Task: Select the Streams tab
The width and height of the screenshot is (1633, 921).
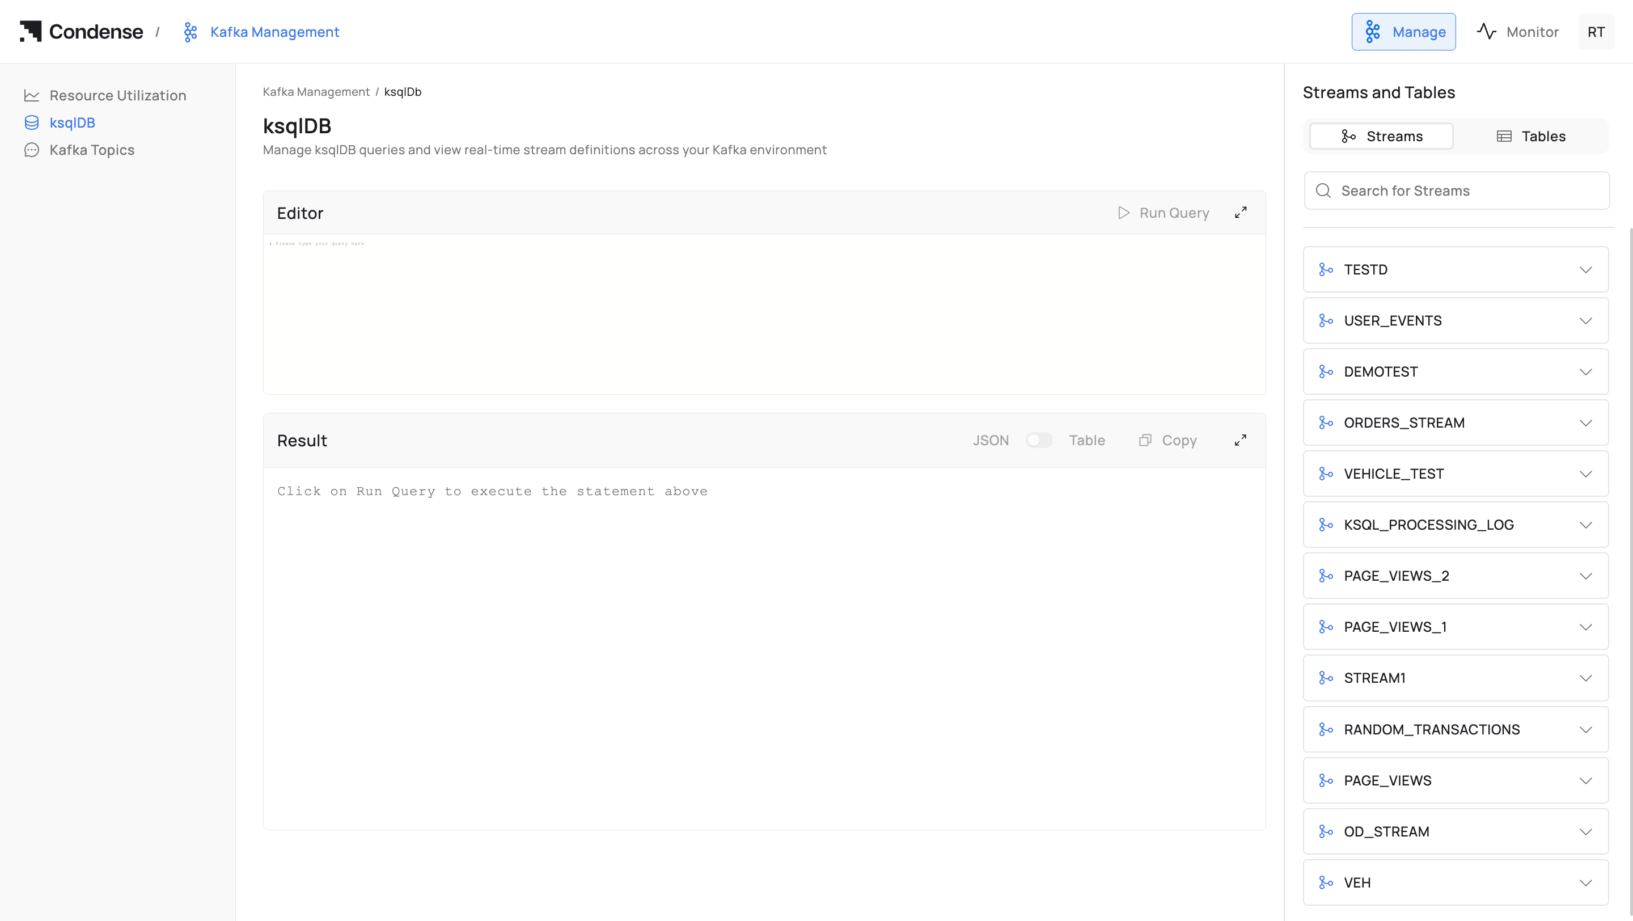Action: (x=1381, y=136)
